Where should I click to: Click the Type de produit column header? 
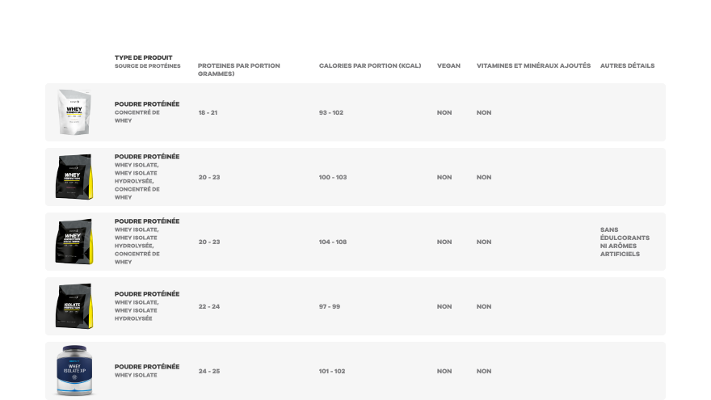pos(143,57)
